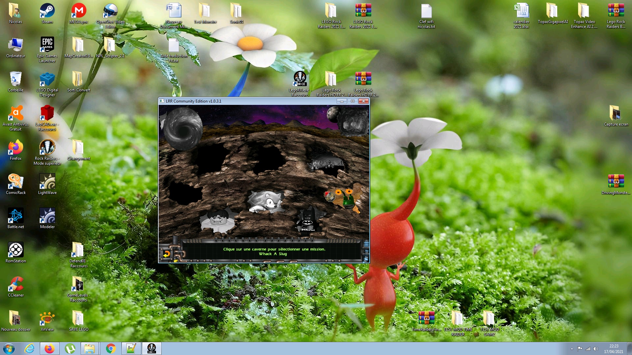Open the Sorti Convert folder
This screenshot has height=355, width=632.
click(79, 82)
